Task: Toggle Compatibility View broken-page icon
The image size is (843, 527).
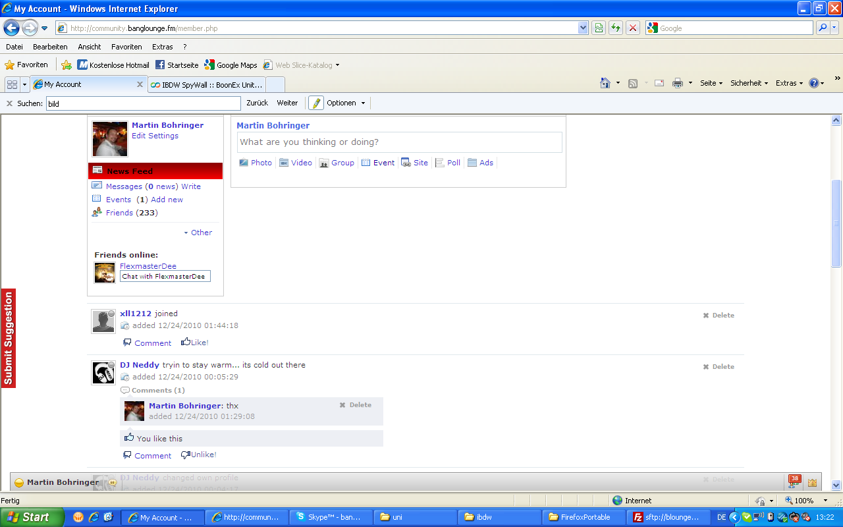Action: (599, 28)
